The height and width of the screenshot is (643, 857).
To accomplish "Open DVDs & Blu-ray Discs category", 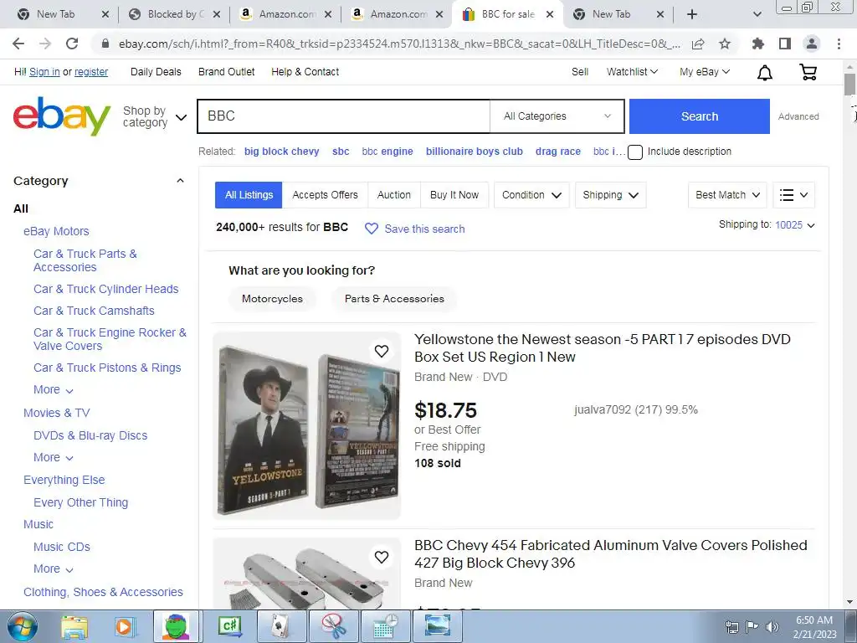I will coord(90,435).
